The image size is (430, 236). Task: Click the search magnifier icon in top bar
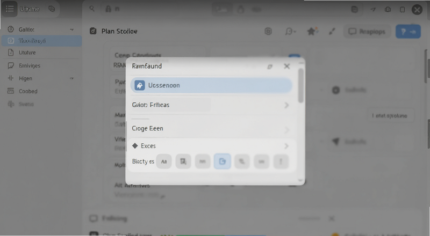[92, 9]
